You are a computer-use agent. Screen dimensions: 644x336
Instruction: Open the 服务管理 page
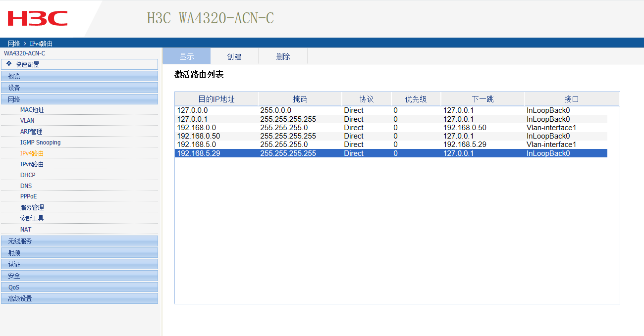(x=32, y=207)
